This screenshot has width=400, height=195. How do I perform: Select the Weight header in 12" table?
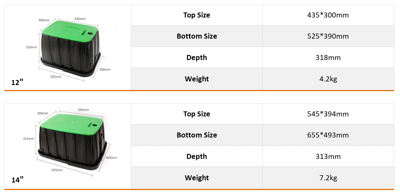point(197,79)
